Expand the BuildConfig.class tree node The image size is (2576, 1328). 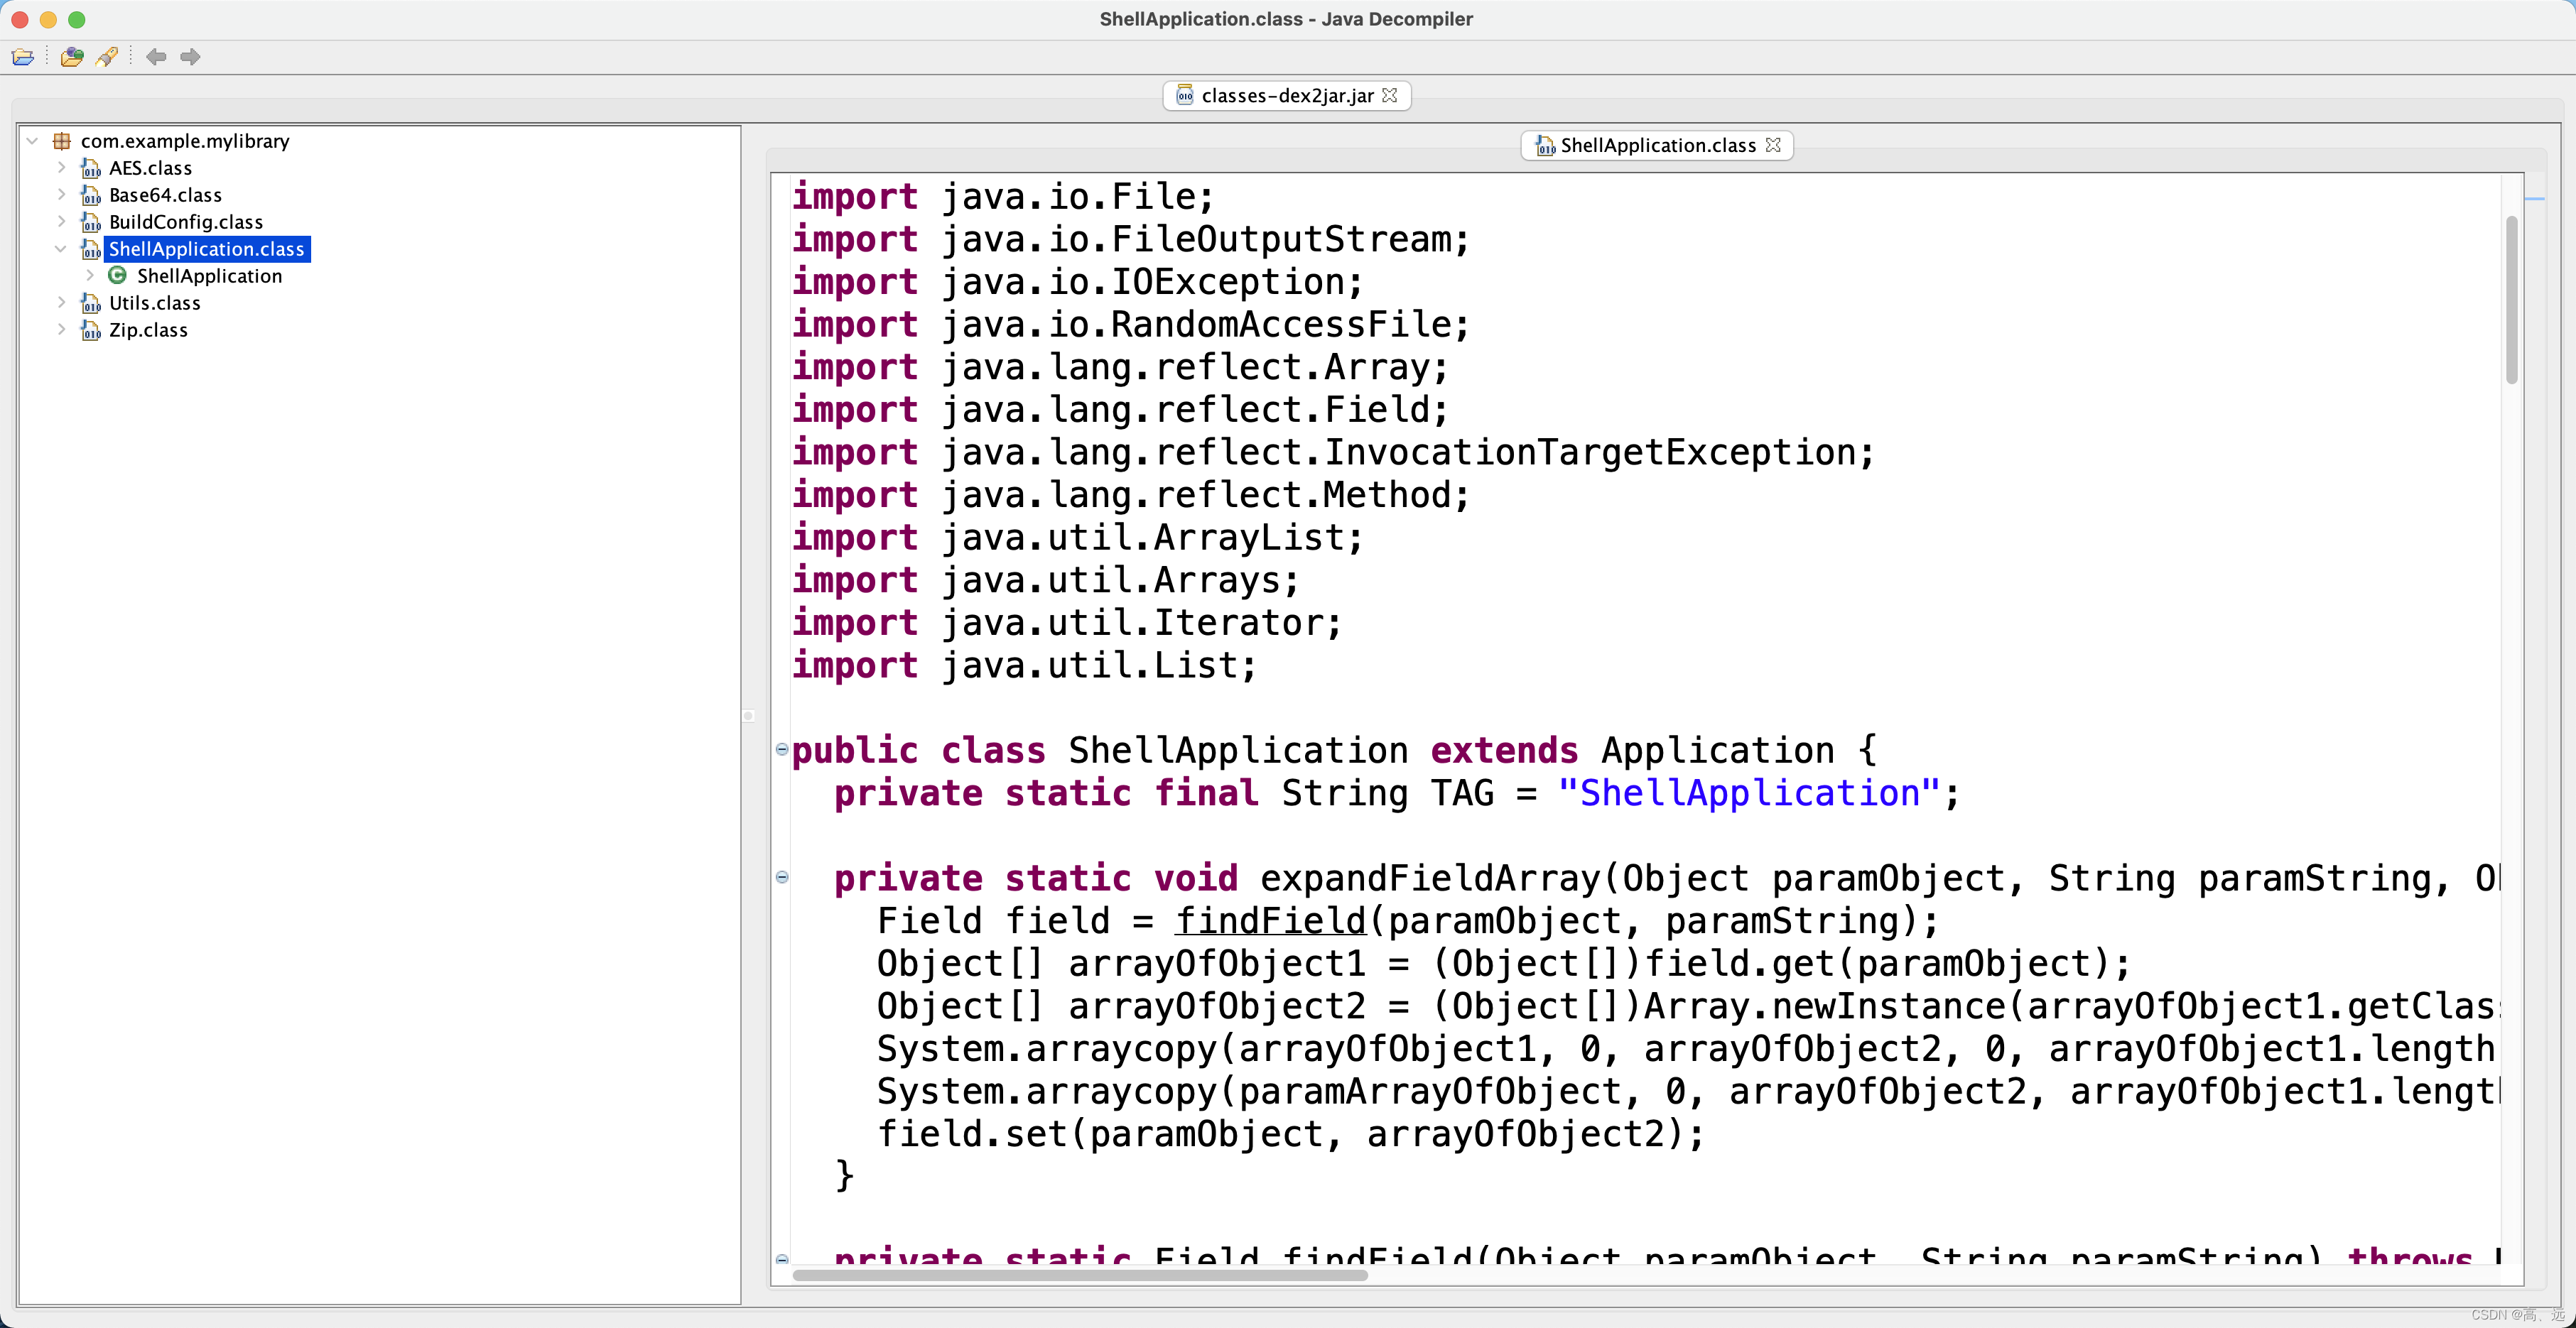tap(61, 221)
